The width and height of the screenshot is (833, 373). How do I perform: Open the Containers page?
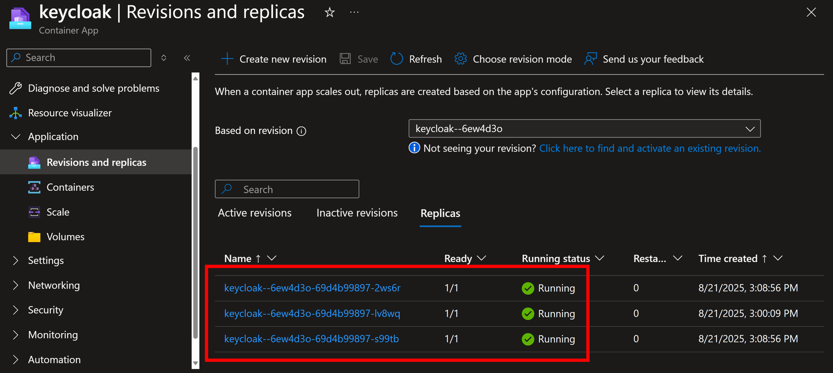(x=70, y=187)
